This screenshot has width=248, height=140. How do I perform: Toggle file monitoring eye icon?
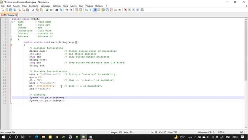pyautogui.click(x=120, y=10)
